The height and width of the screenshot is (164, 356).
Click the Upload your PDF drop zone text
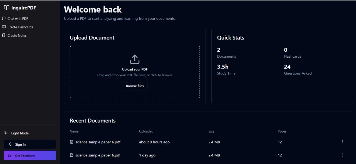(135, 69)
